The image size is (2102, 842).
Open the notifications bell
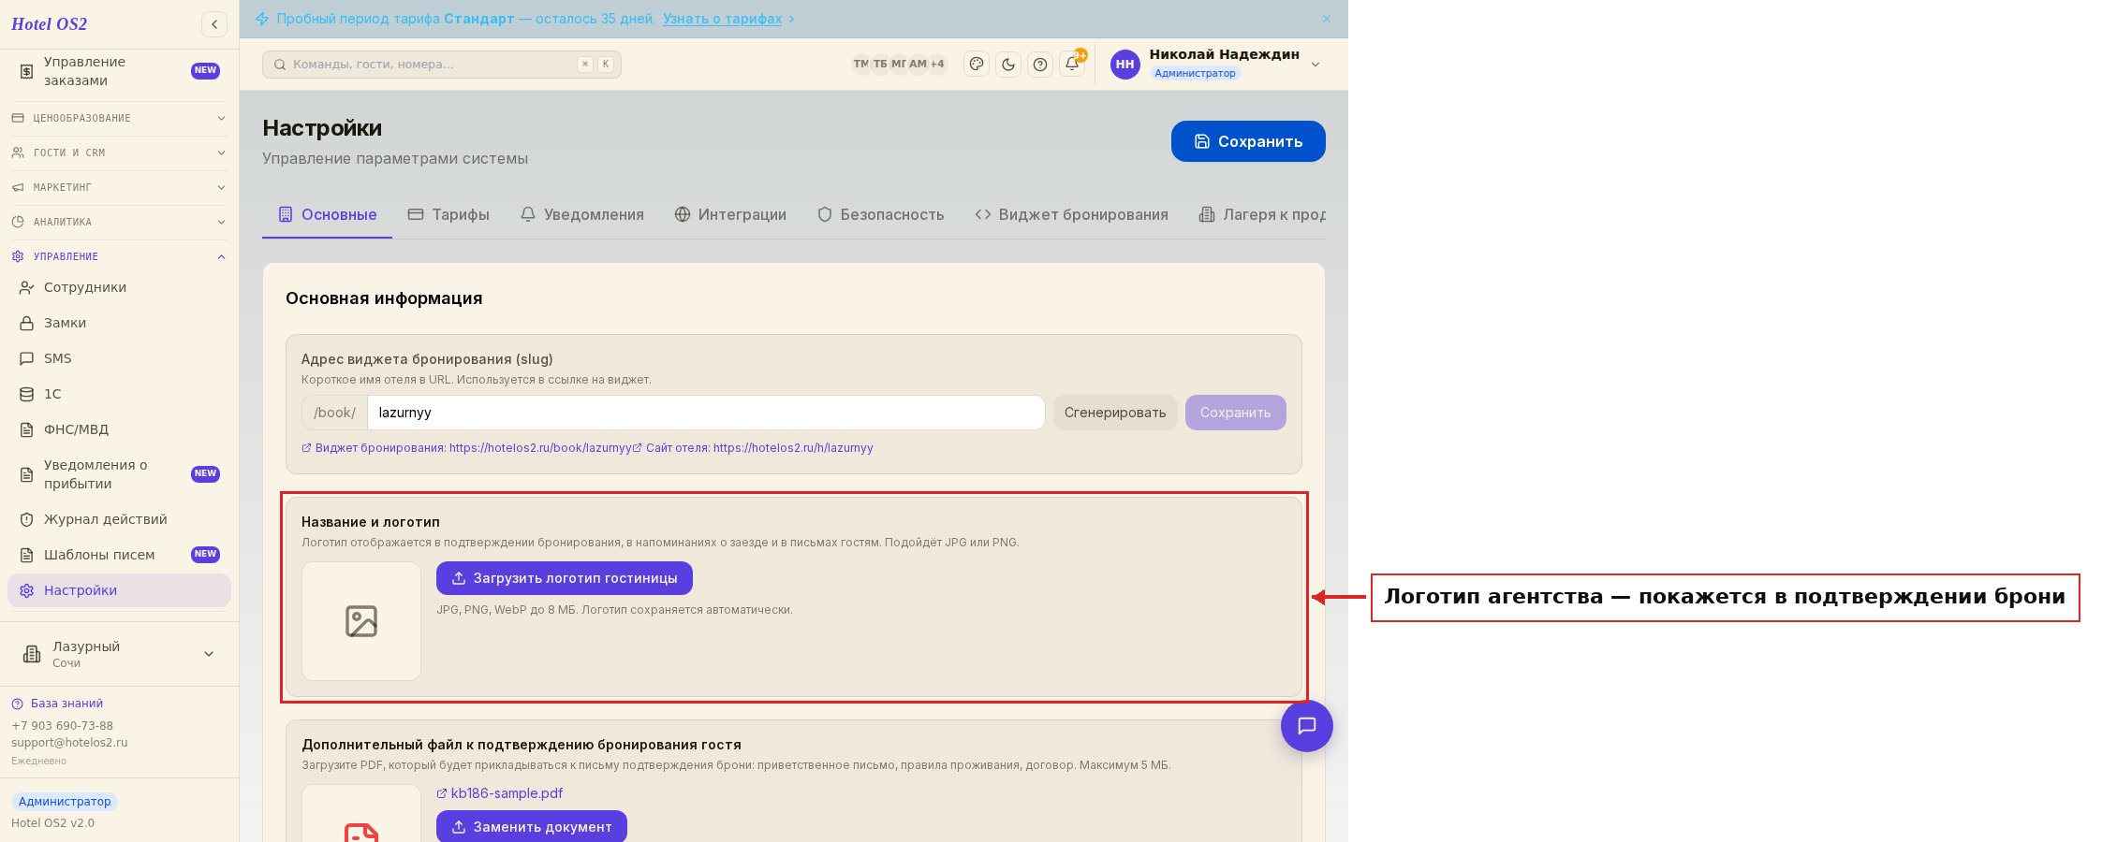pos(1072,65)
